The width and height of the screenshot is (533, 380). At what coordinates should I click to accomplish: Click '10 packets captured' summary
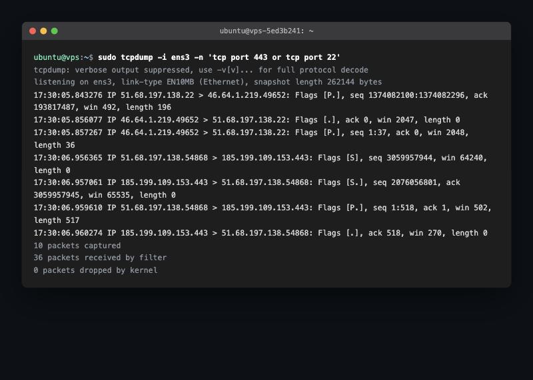(77, 246)
